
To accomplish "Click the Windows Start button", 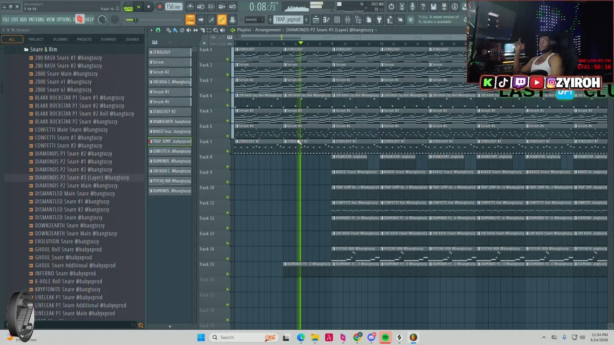I will click(201, 337).
